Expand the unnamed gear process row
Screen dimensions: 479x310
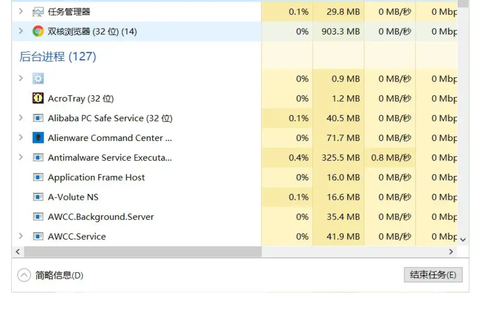click(x=21, y=78)
